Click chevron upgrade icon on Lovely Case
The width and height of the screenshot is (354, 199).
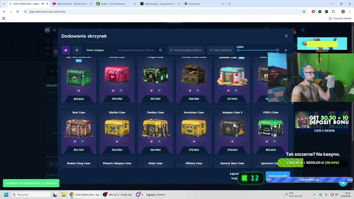pos(121,90)
